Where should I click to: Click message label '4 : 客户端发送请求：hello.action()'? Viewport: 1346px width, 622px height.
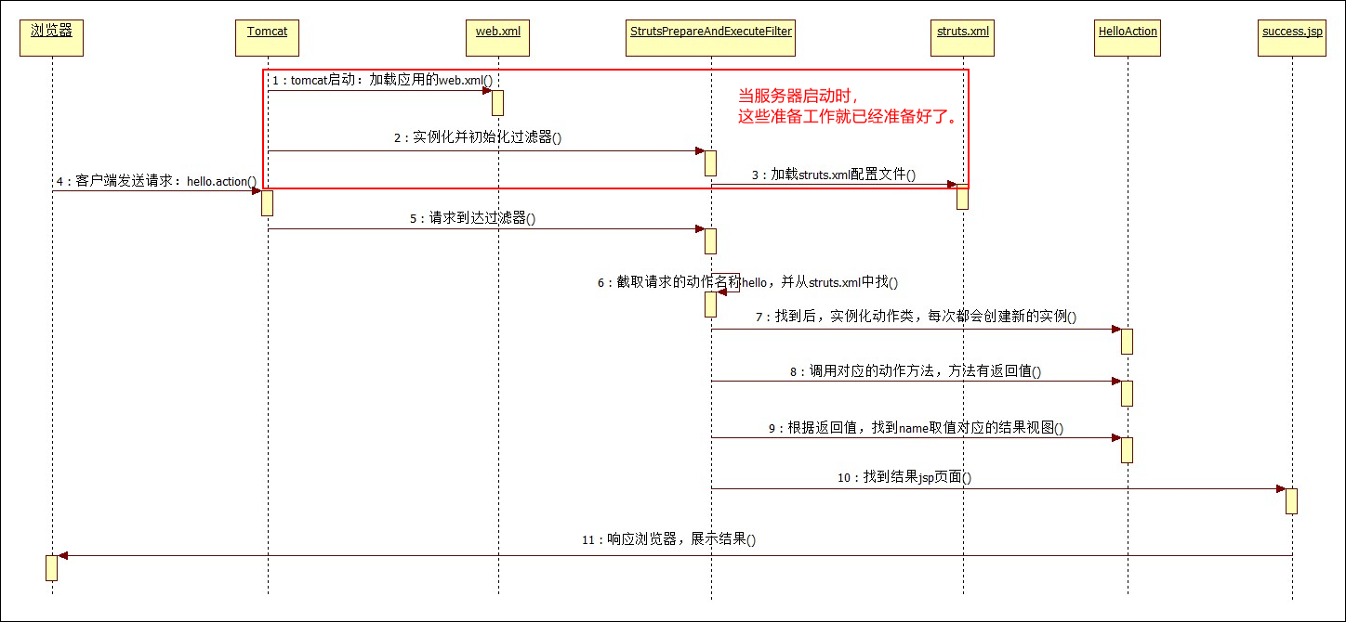click(156, 181)
